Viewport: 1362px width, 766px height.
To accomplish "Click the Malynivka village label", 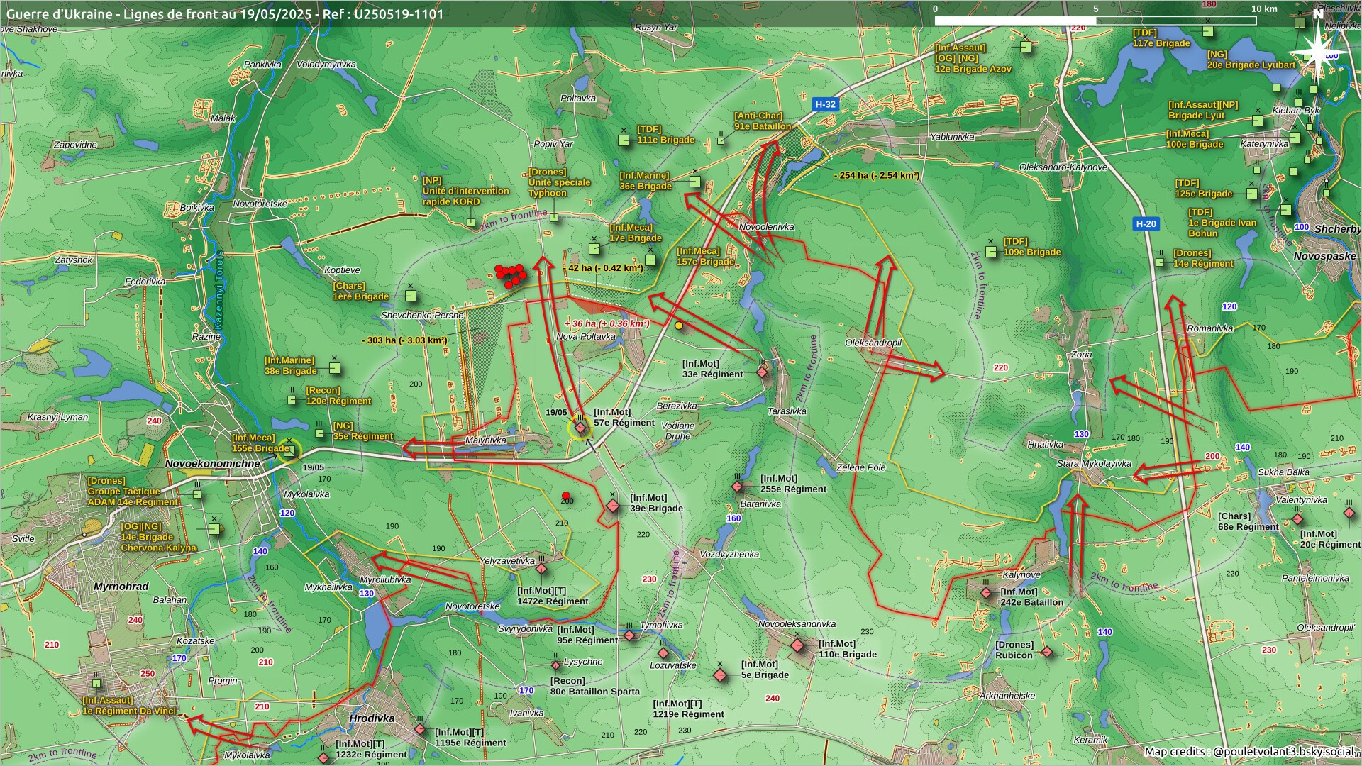I will [486, 440].
